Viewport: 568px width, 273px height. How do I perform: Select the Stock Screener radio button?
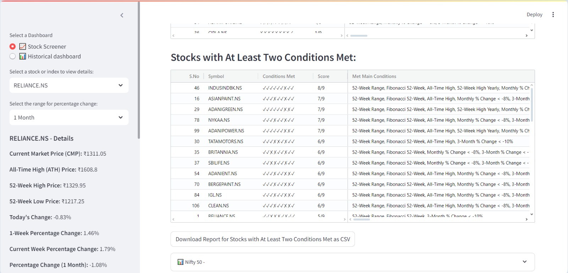13,46
